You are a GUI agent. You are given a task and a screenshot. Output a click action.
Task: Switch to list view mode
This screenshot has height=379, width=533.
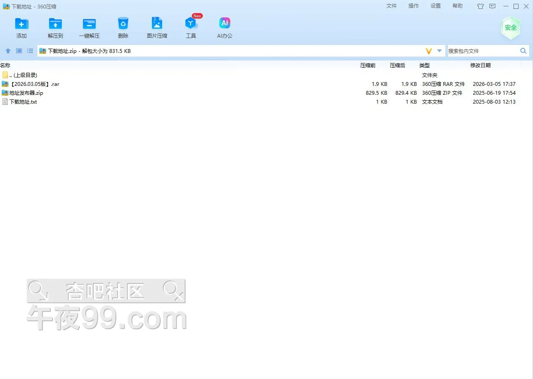(x=30, y=51)
